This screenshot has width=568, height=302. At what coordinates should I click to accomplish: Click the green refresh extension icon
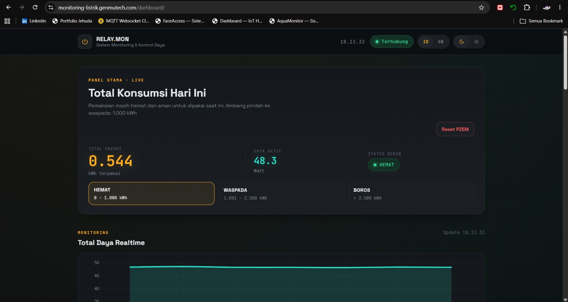pos(513,7)
